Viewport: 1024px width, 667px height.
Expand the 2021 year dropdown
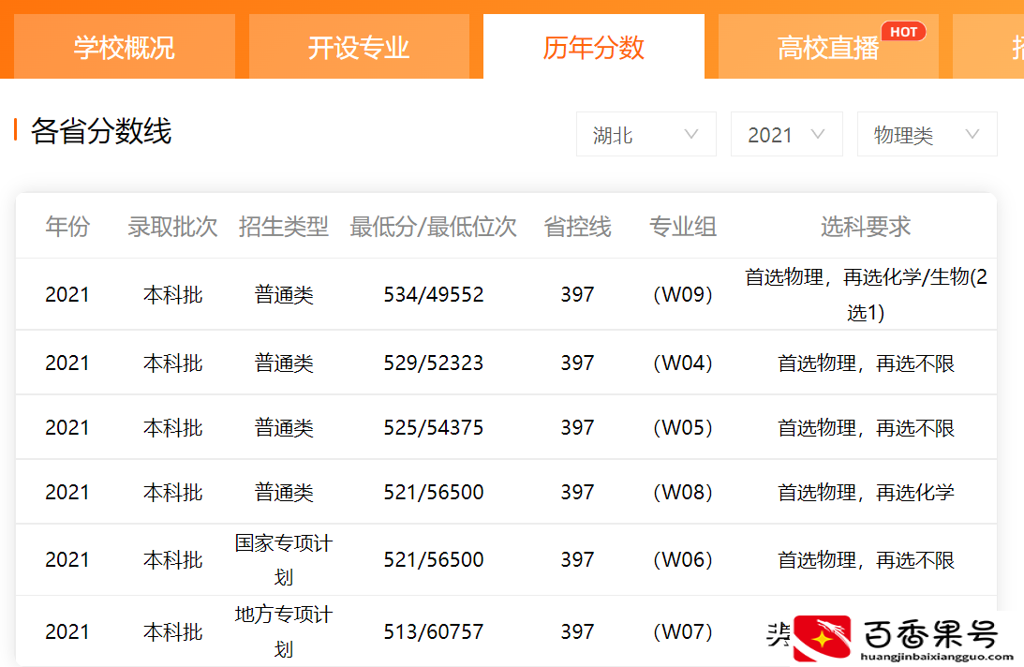pos(786,135)
